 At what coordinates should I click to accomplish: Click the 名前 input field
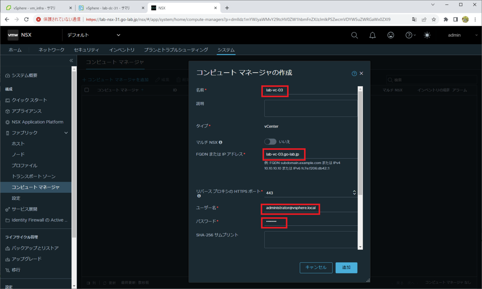point(310,90)
